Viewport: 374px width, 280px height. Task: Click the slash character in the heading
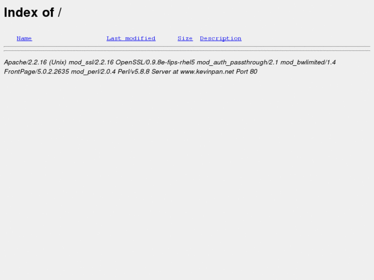pos(60,12)
